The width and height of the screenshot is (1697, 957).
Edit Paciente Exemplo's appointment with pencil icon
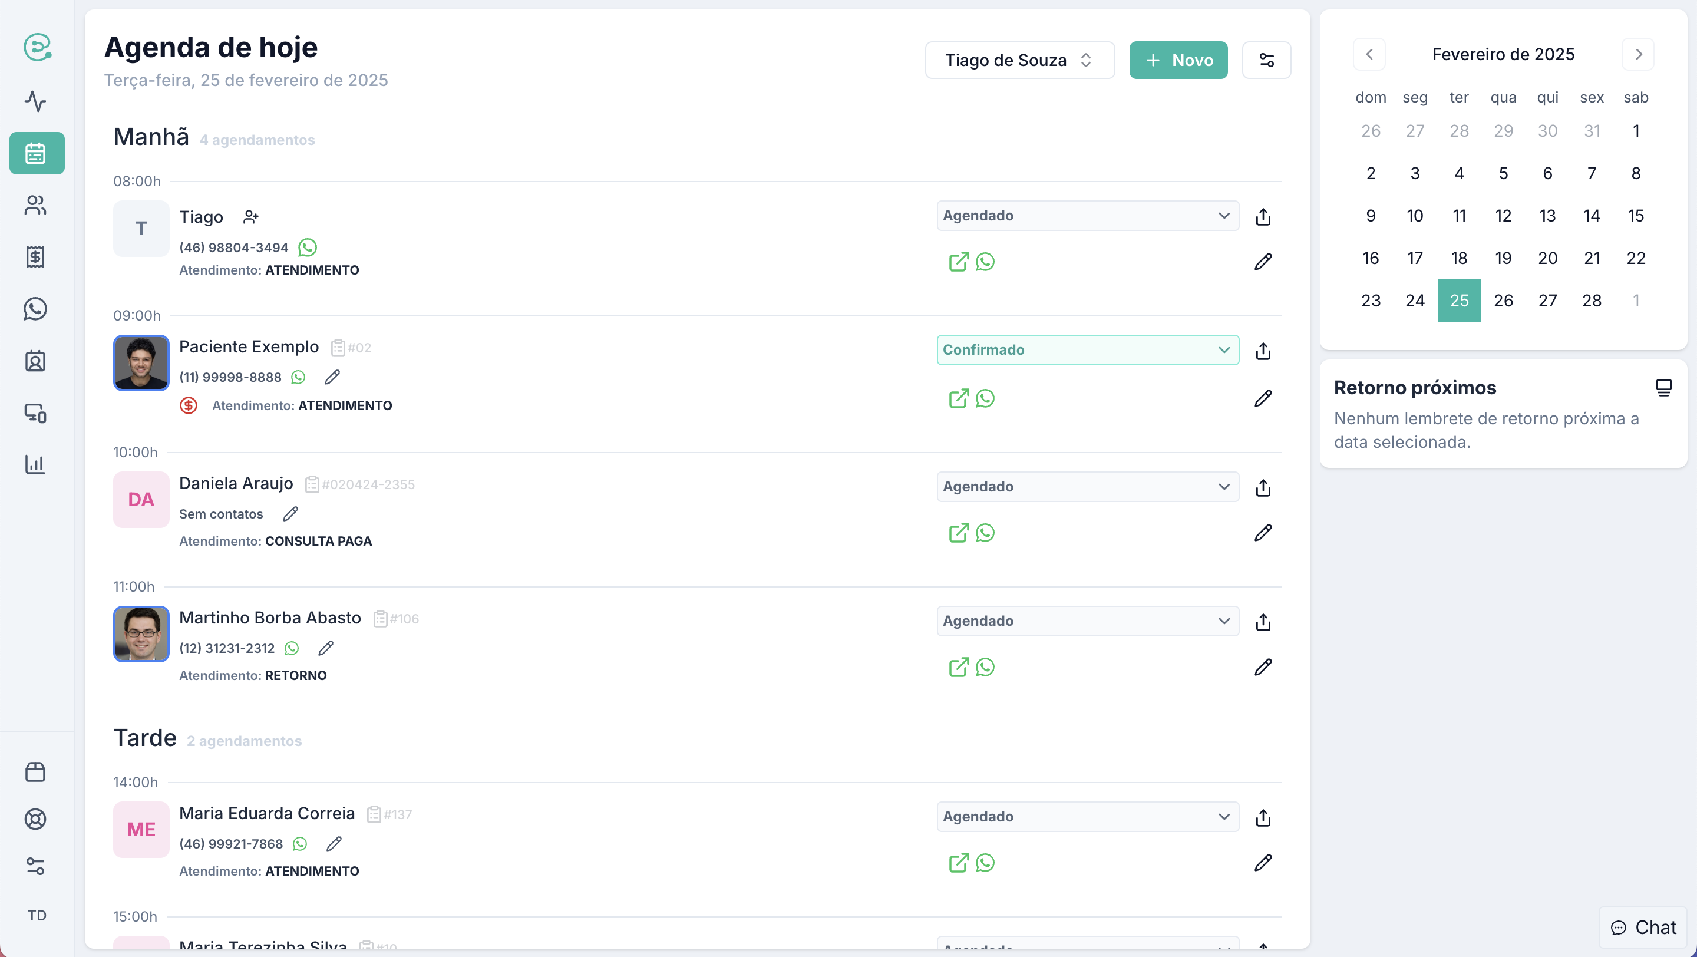(x=1262, y=398)
